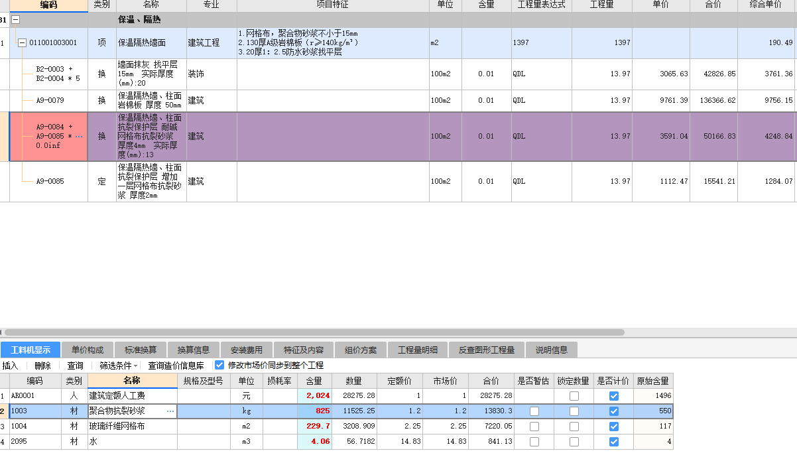This screenshot has height=471, width=797.
Task: Open the 换算信息 tab
Action: point(194,350)
